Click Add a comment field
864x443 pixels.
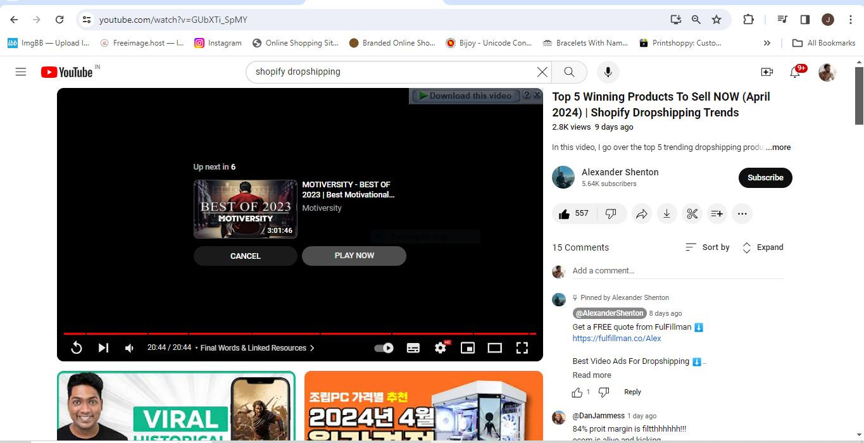(677, 271)
